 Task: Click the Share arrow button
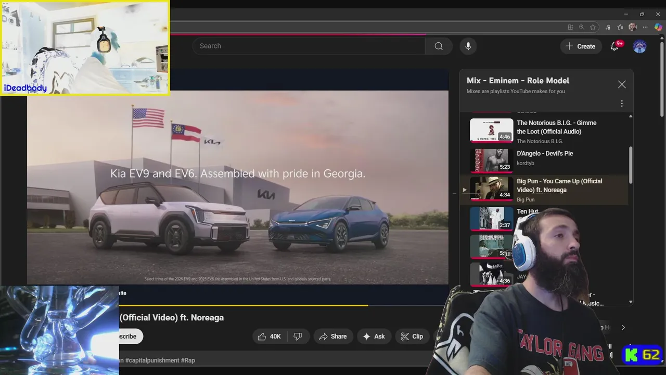pos(332,336)
